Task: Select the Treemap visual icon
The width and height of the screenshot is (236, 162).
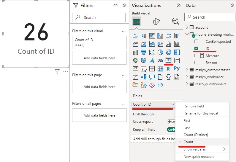Action: 177,52
